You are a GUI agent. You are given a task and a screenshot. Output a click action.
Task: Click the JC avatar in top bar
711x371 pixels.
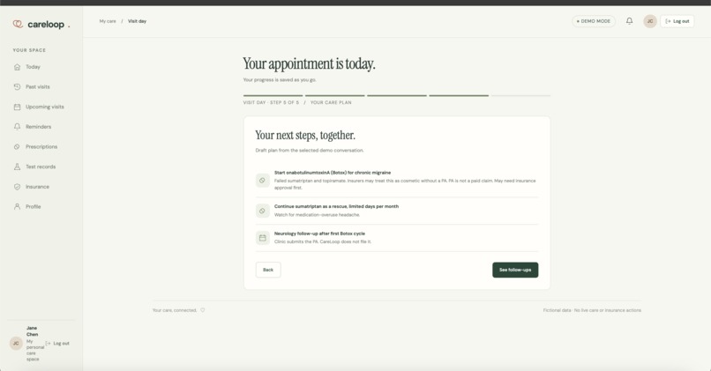pos(650,21)
